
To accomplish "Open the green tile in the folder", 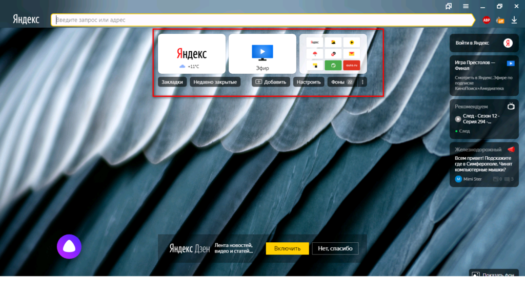I will (x=333, y=65).
